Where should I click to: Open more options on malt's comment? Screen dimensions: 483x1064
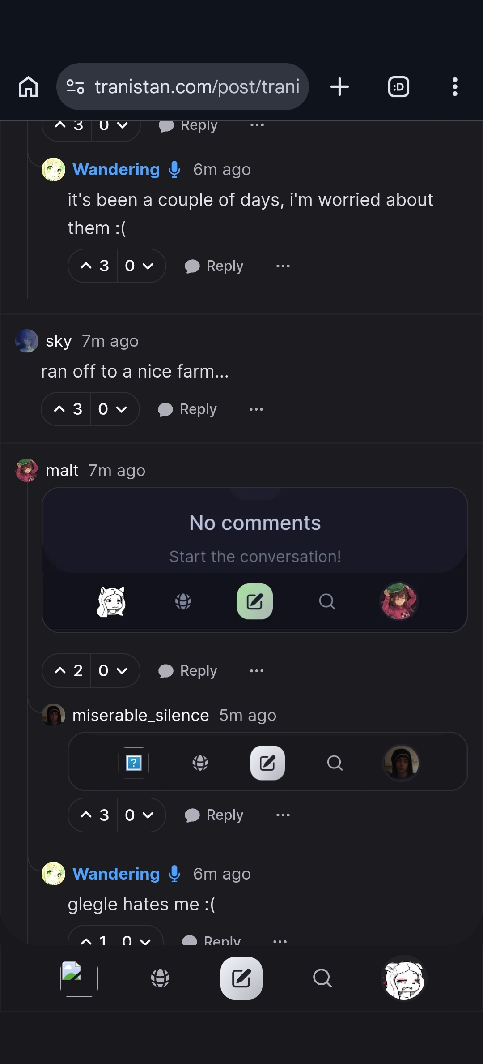[257, 671]
